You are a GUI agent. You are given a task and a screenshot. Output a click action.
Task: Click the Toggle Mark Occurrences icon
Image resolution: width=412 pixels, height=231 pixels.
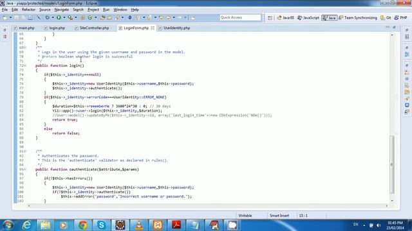[x=130, y=17]
